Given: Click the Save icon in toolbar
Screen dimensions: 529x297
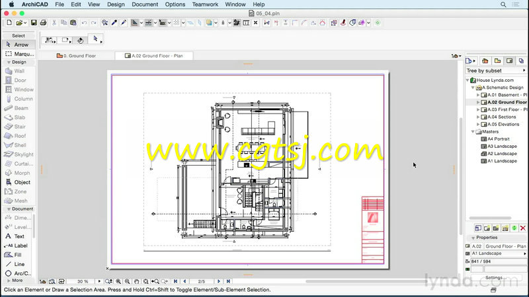Looking at the screenshot, I should click(x=34, y=23).
